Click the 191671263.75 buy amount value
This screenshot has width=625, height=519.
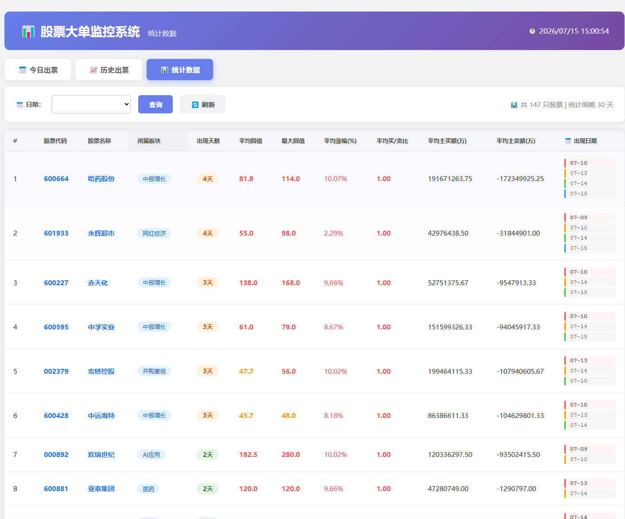point(450,179)
